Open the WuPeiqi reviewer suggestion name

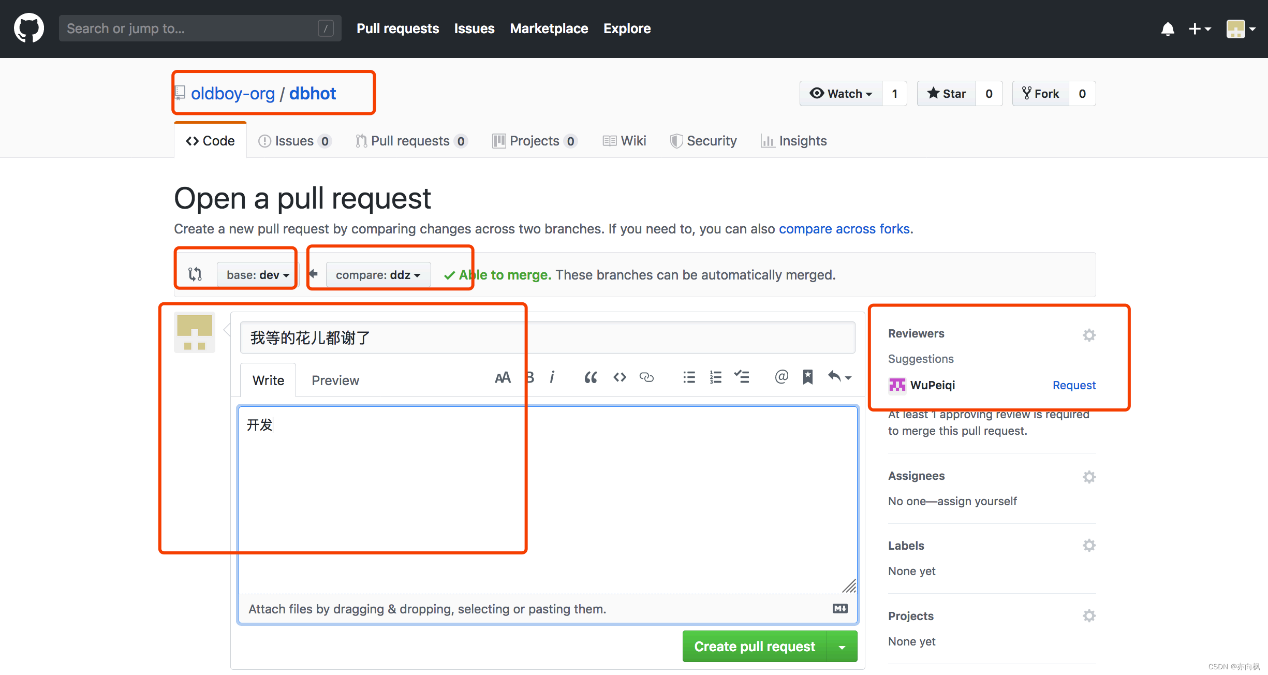click(933, 386)
